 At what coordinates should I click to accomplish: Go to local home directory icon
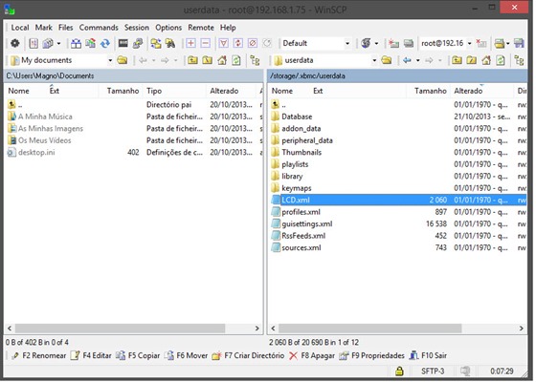pos(222,60)
